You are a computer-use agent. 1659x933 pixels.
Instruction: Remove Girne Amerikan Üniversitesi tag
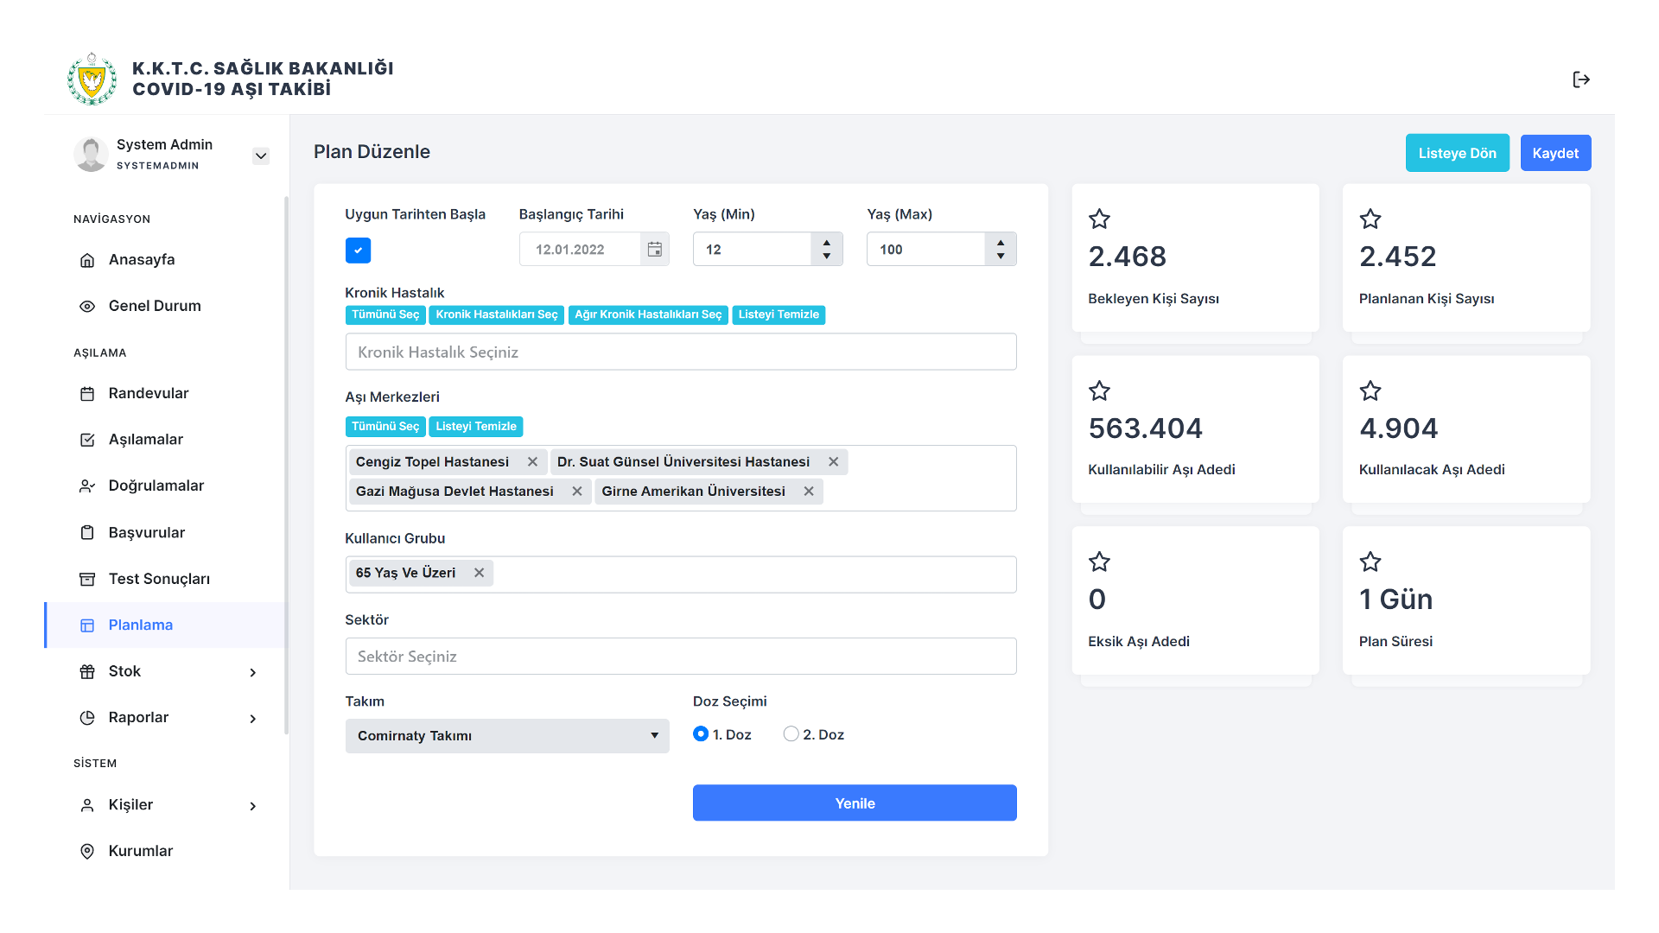coord(809,491)
